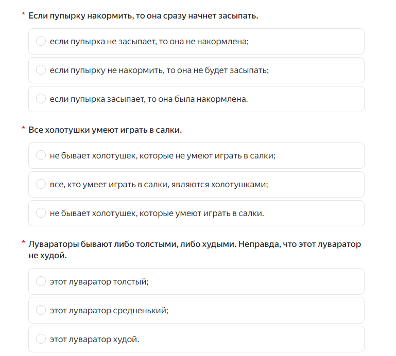Click answer text 'этот луваратор толстый;'
This screenshot has height=356, width=396.
tap(99, 281)
